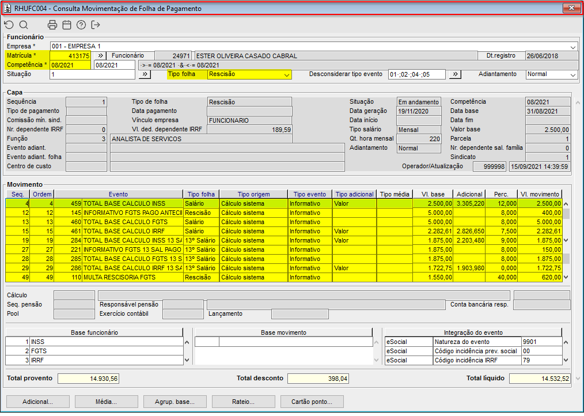Select the MULTA RESCISORIA FGTS row
Image resolution: width=584 pixels, height=416 pixels.
point(132,277)
